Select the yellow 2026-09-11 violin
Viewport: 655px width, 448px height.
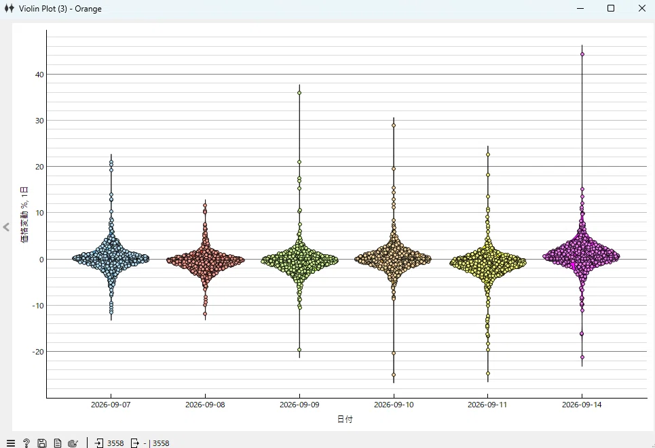tap(487, 262)
